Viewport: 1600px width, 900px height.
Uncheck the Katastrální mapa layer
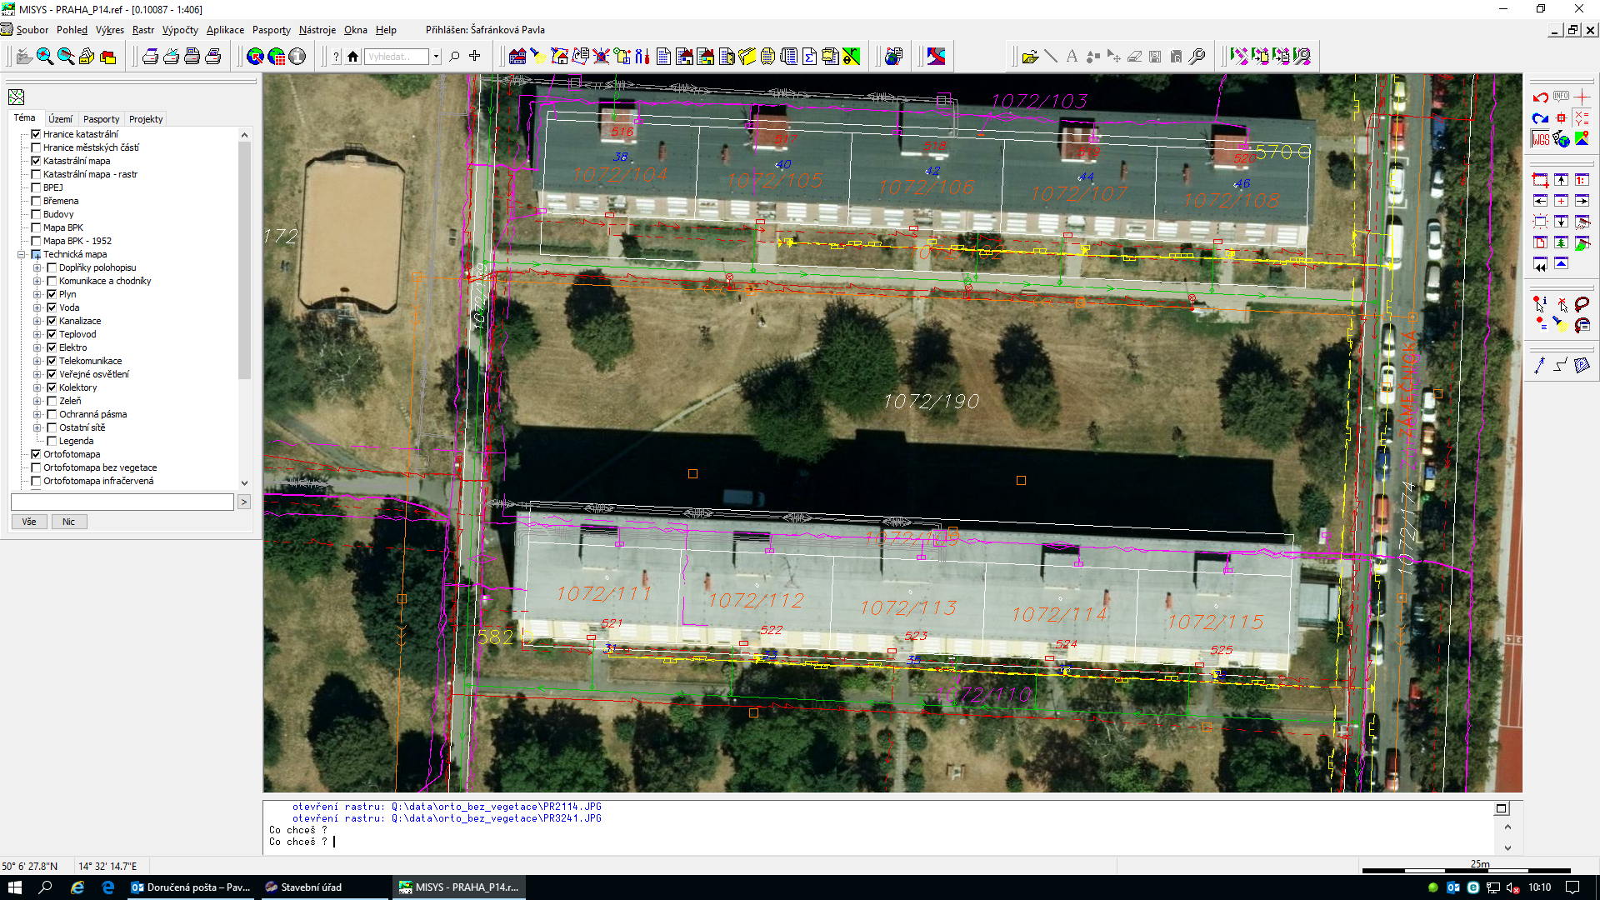(36, 161)
